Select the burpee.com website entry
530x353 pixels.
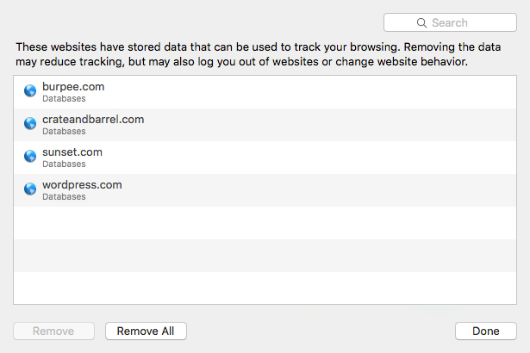point(259,91)
